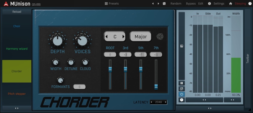Viewport: 253px width, 113px height.
Task: Open Edit mode
Action: [201, 4]
